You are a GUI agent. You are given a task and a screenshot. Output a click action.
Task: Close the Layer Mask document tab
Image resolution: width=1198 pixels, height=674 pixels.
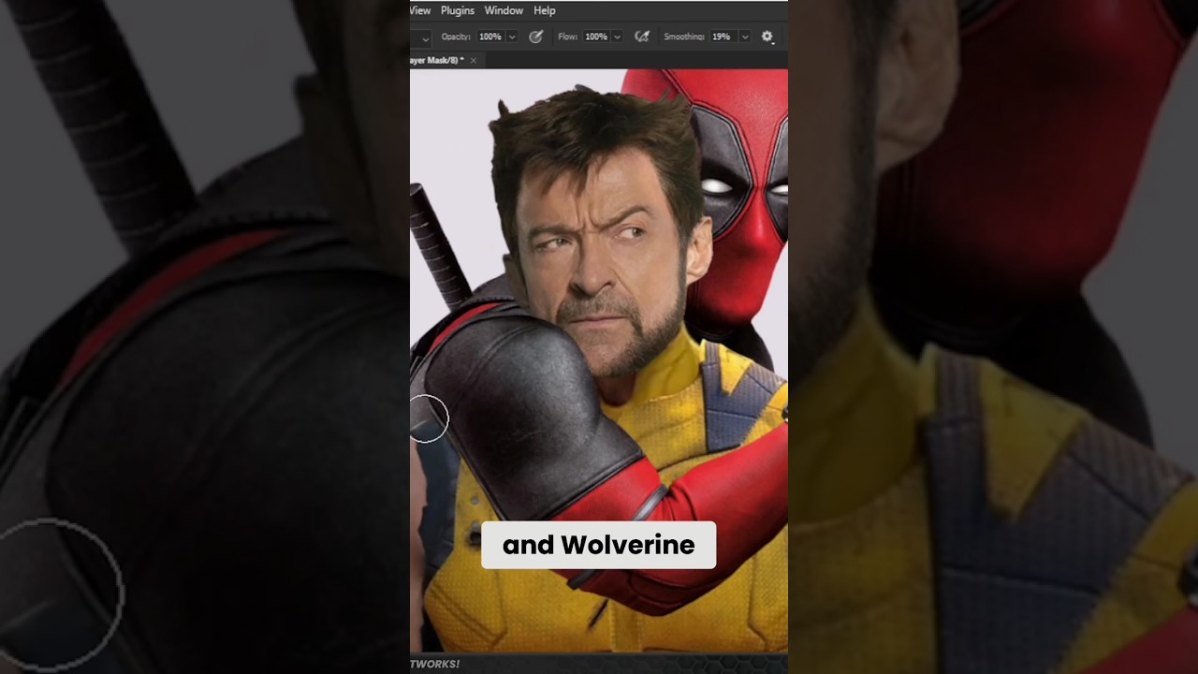(474, 60)
